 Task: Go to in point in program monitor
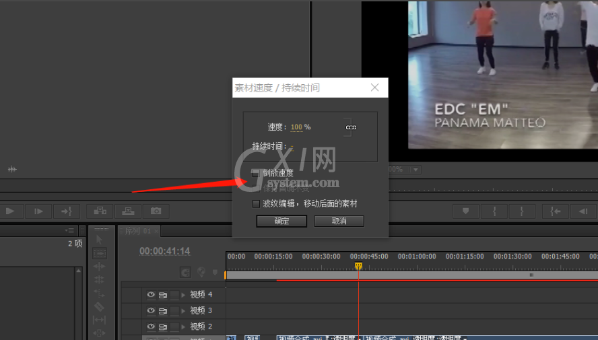pos(556,211)
